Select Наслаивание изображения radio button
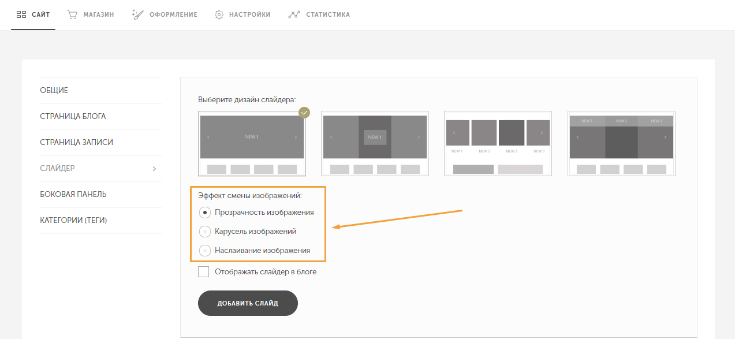This screenshot has height=339, width=735. coord(204,251)
